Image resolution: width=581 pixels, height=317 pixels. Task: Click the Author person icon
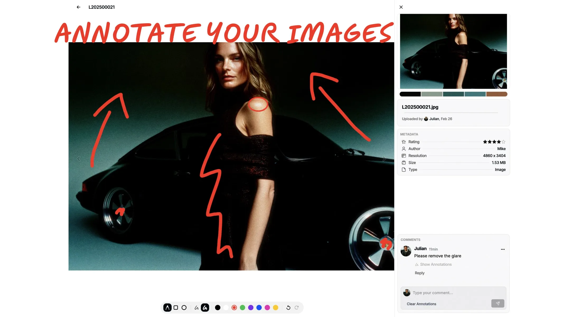[x=404, y=149]
